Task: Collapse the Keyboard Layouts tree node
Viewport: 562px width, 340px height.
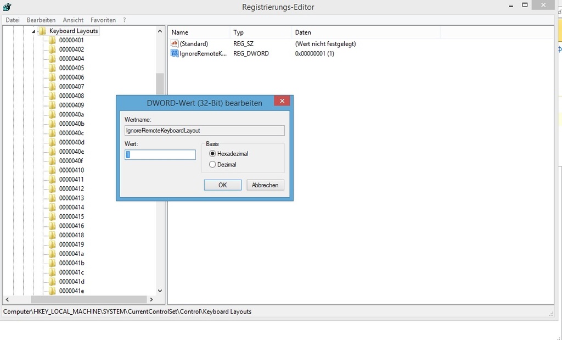Action: [x=33, y=31]
